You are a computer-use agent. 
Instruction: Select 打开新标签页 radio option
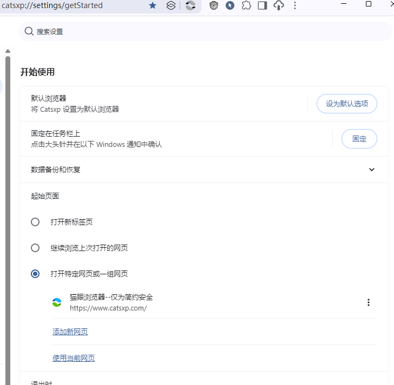[35, 222]
